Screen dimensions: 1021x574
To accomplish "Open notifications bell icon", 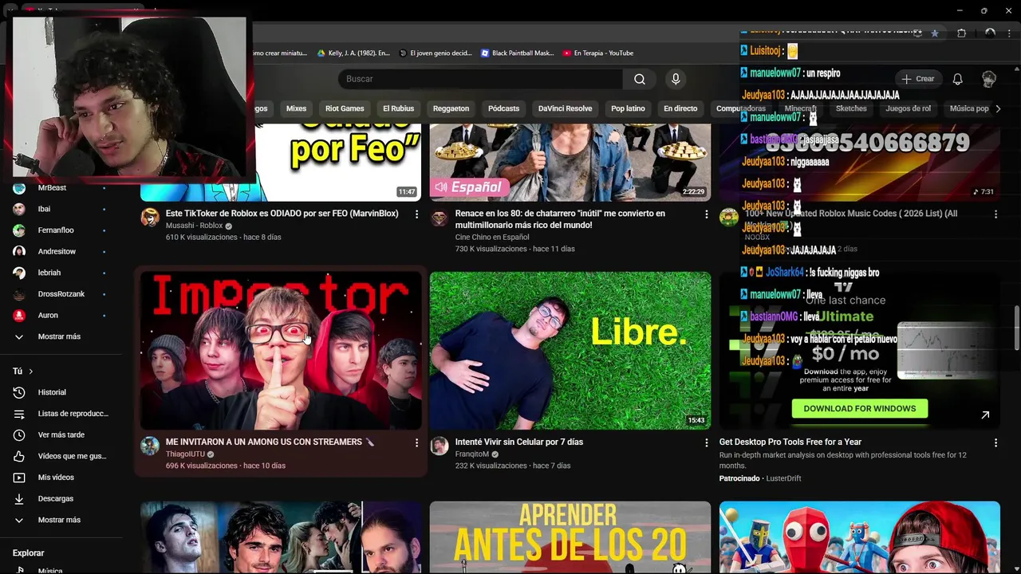I will [x=957, y=79].
